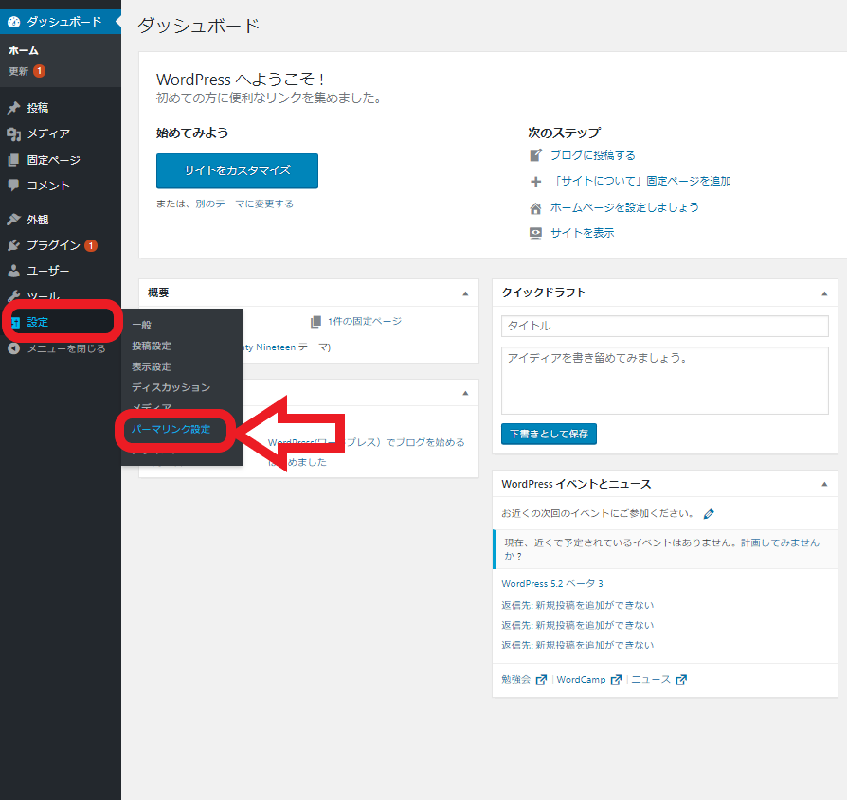Open the ニュース link
Screen dimensions: 847x800
[x=651, y=680]
